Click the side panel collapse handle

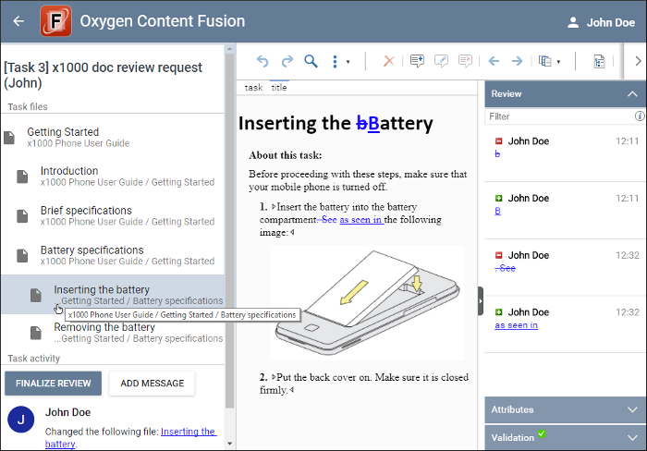point(481,301)
